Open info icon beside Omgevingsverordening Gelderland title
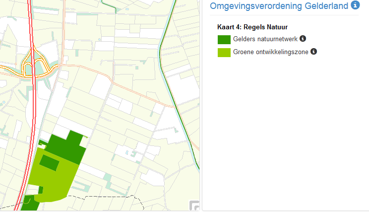Screen dimensions: 369x212 [355, 5]
